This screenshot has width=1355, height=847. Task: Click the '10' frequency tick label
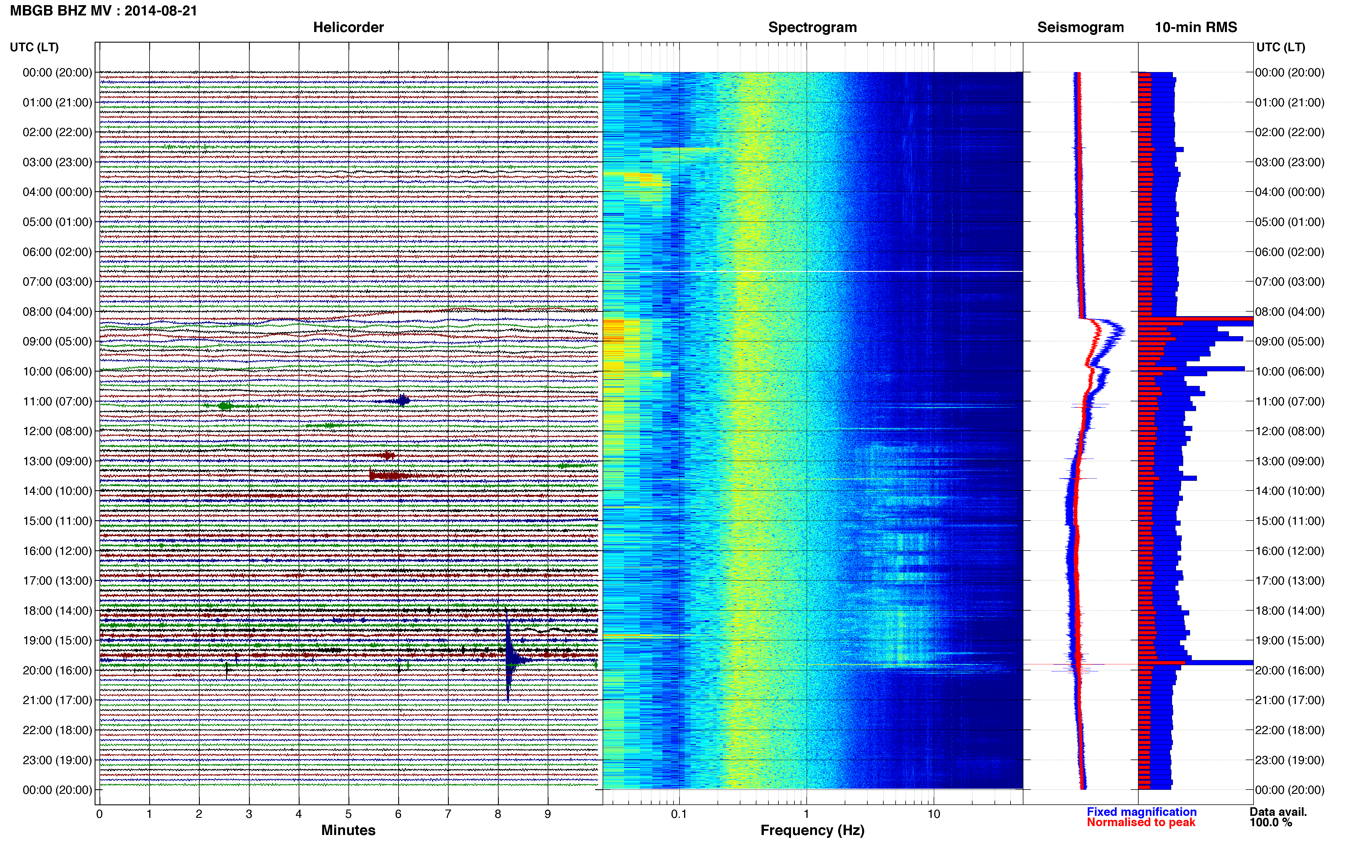(934, 814)
